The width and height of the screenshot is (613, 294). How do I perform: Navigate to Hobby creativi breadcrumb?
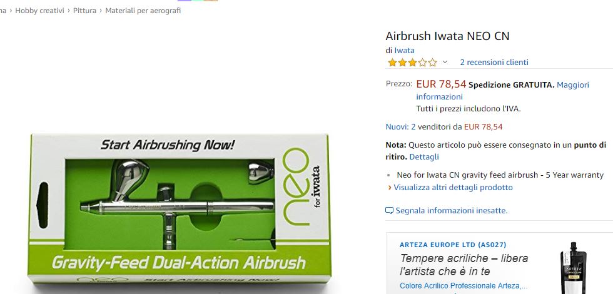point(39,11)
